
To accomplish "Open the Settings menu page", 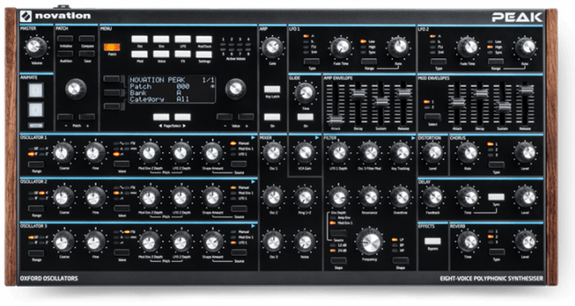I will [204, 54].
